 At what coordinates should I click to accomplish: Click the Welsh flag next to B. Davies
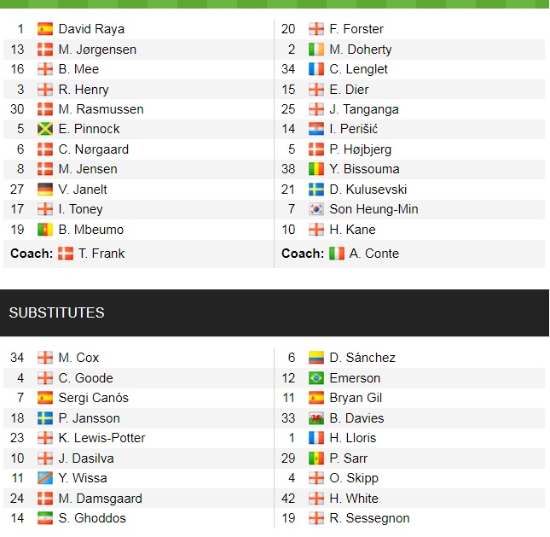coord(316,418)
